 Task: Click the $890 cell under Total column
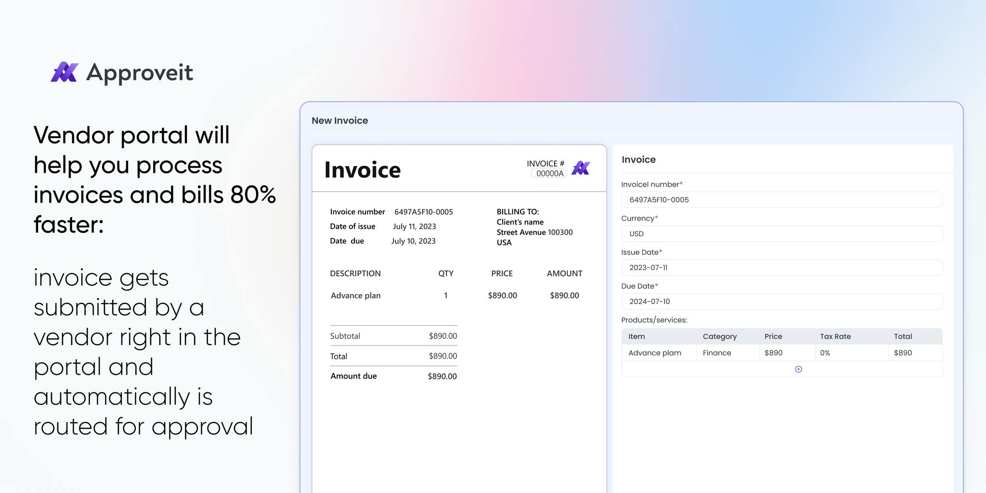(x=915, y=353)
